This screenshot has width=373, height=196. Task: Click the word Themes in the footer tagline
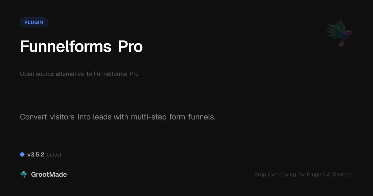click(x=342, y=175)
